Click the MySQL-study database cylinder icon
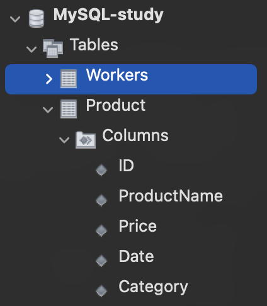 point(37,18)
